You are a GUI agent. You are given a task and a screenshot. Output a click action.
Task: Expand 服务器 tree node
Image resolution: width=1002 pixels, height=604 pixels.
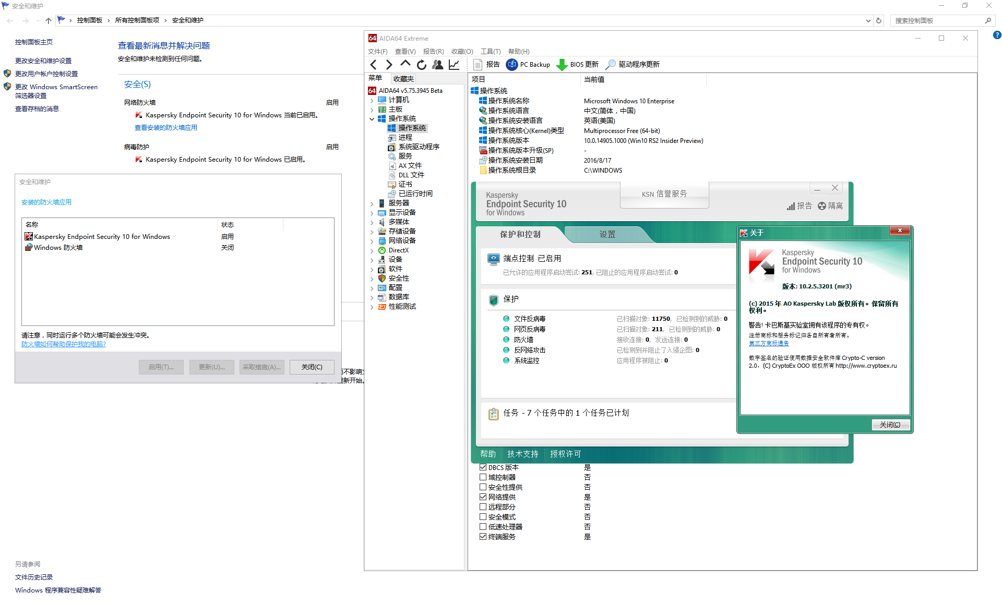tap(372, 203)
